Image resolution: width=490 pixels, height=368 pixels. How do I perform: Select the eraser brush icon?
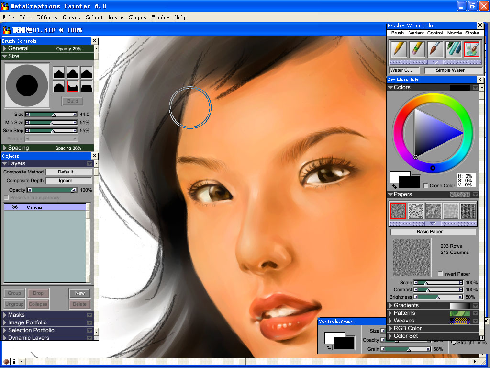pos(417,49)
